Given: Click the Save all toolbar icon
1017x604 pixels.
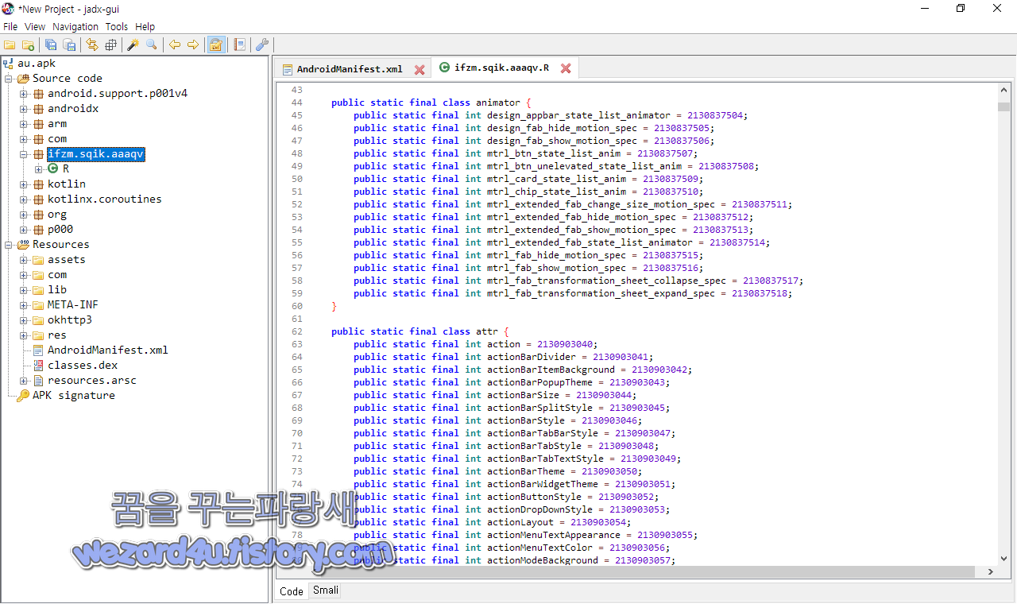Looking at the screenshot, I should pos(51,45).
